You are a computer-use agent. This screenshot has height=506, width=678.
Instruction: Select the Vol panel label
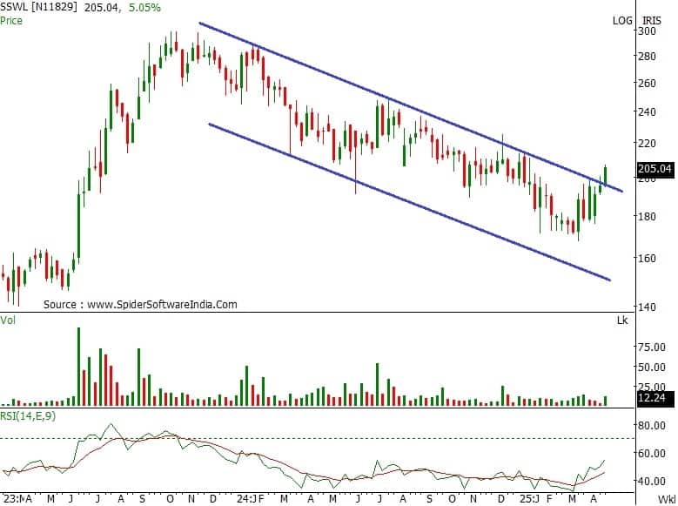9,320
